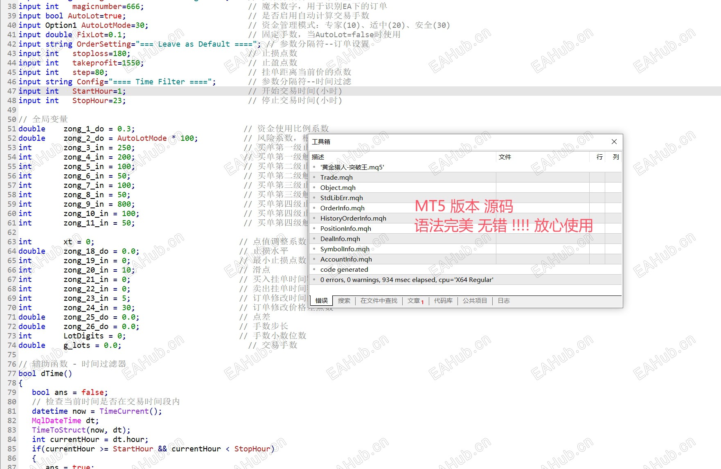Select the Trade.mqh row
Image resolution: width=721 pixels, height=469 pixels.
(466, 177)
